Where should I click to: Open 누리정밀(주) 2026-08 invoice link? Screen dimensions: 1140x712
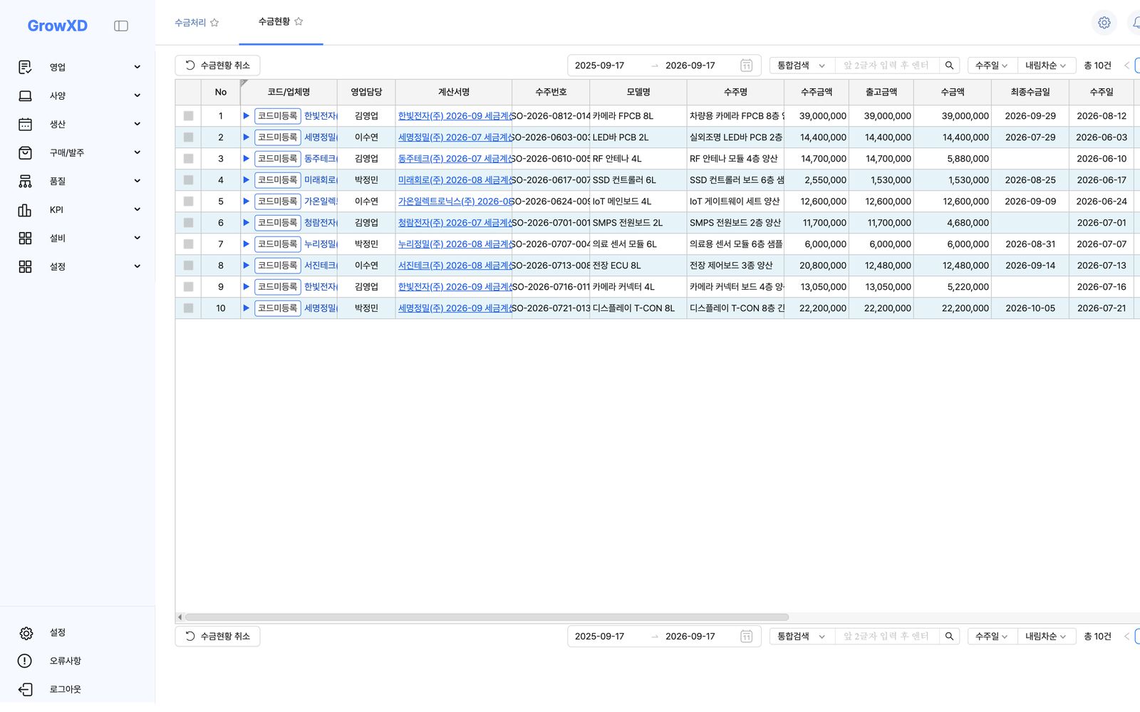pyautogui.click(x=455, y=244)
